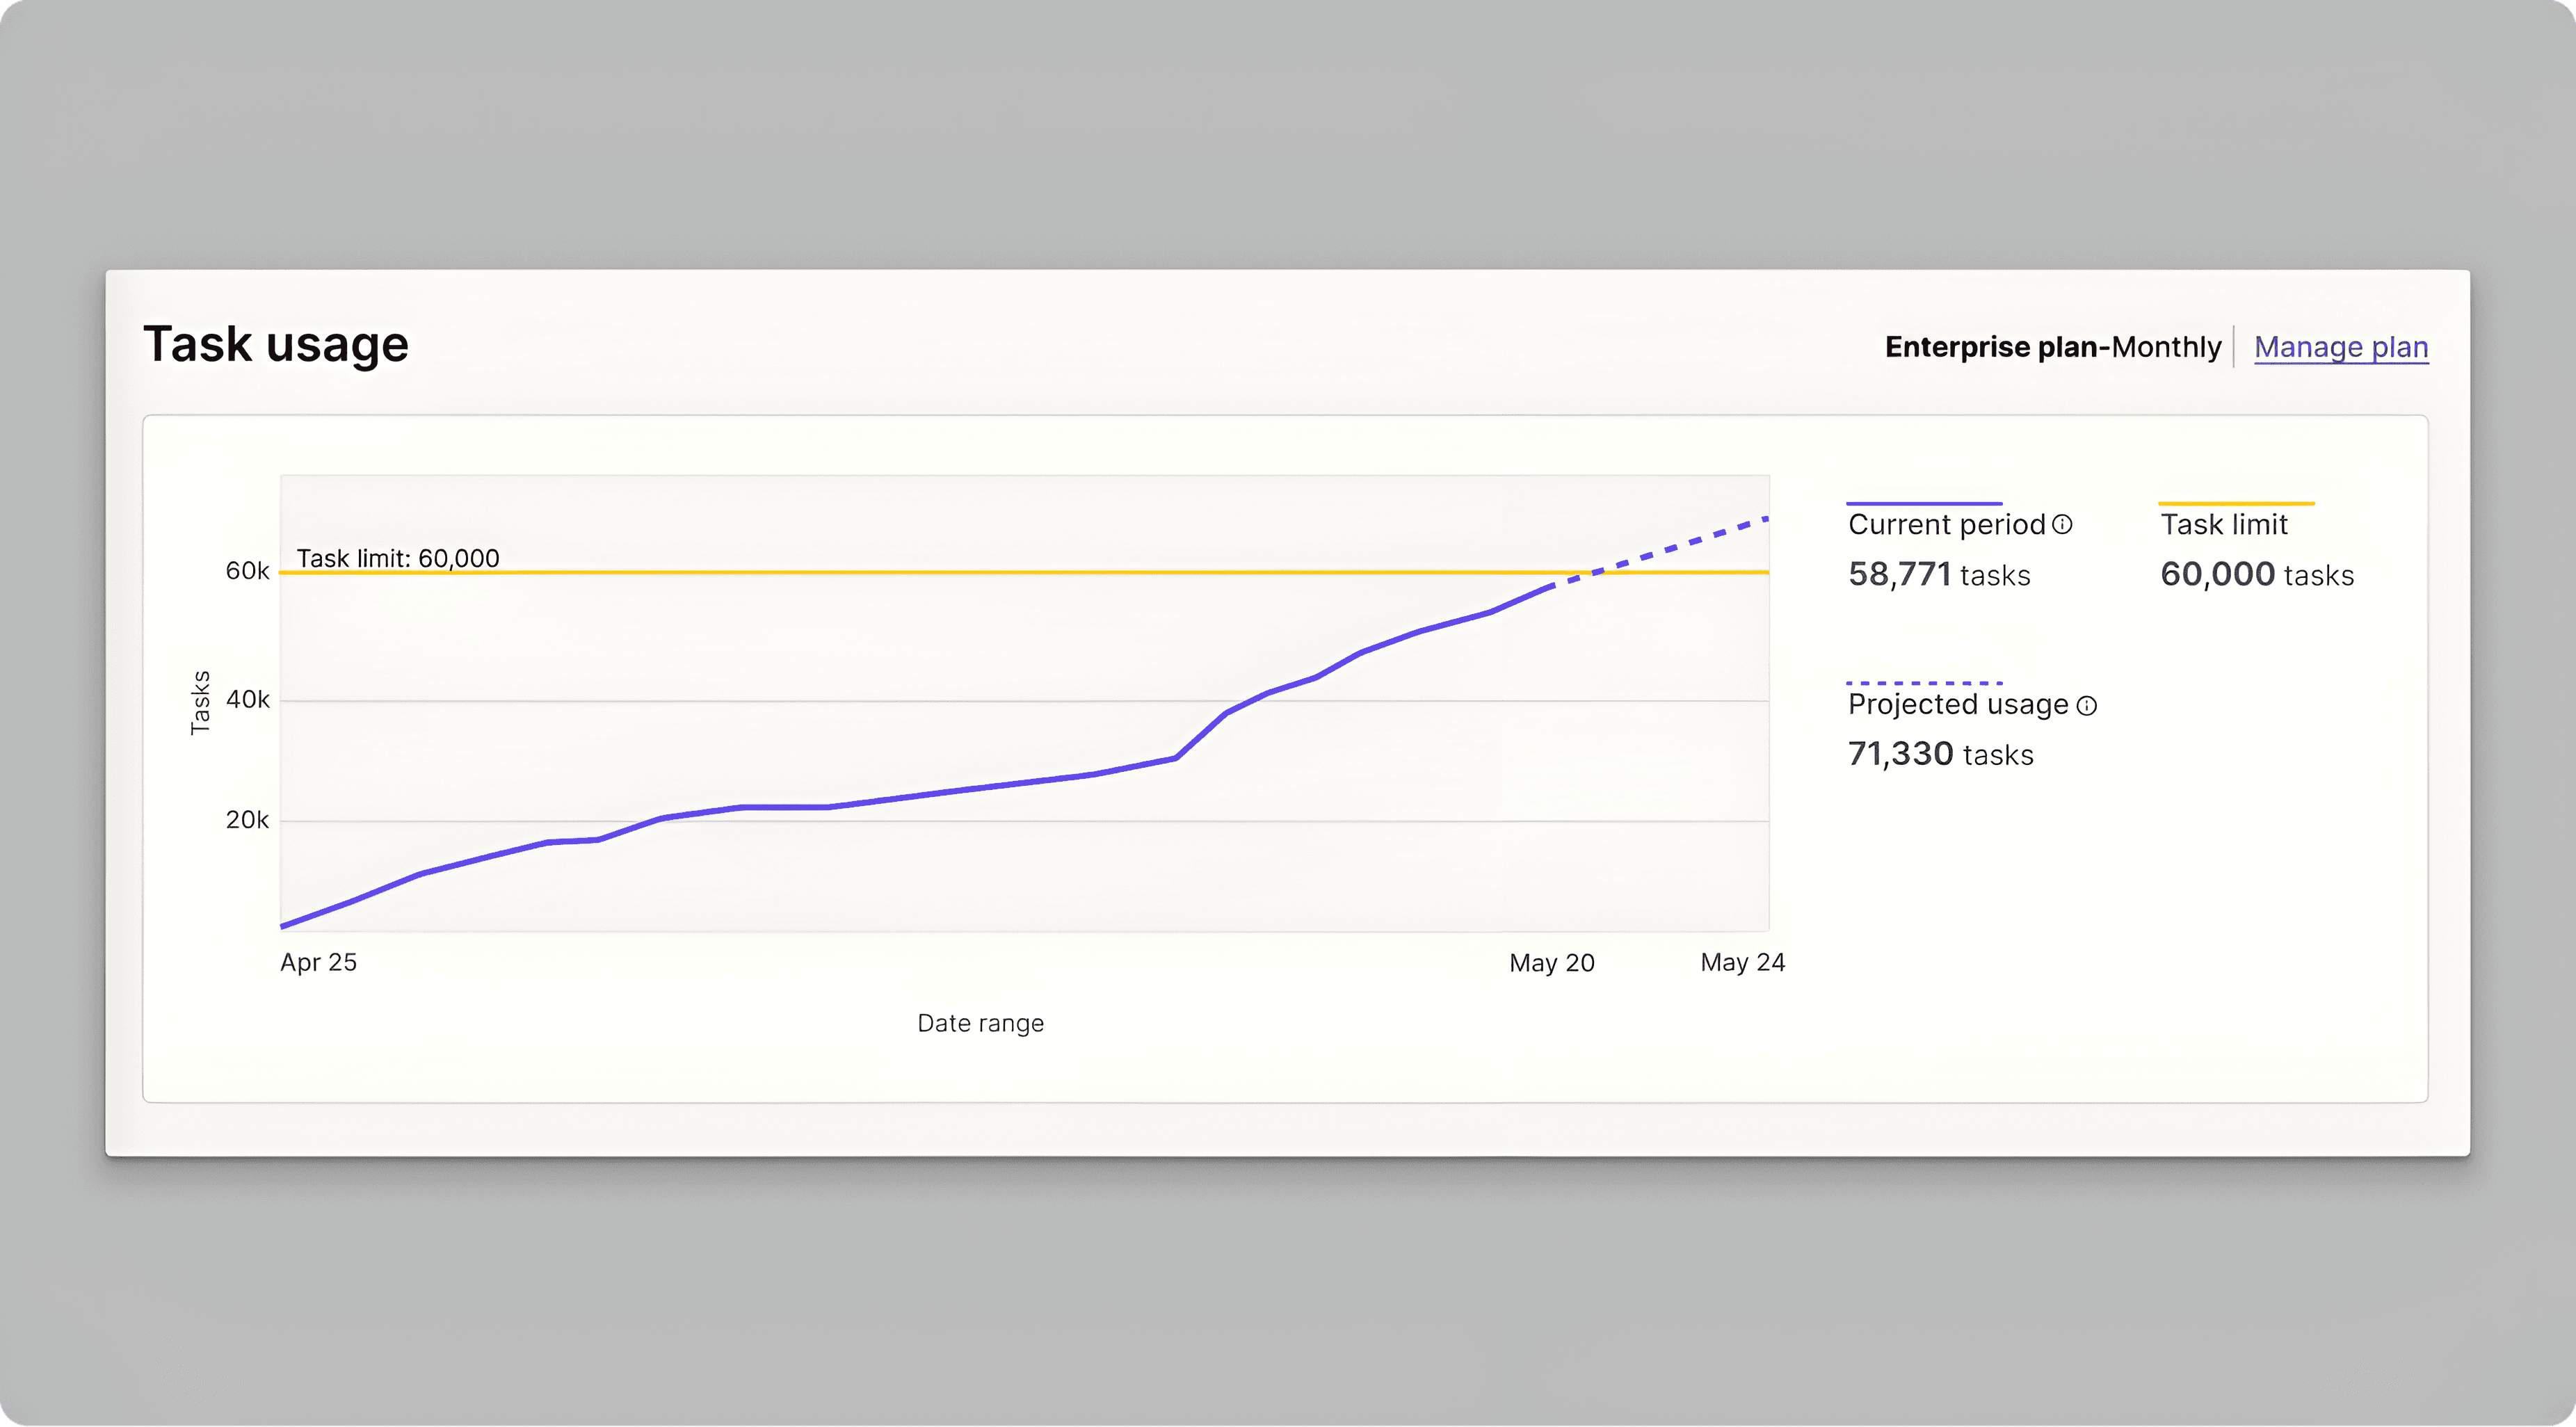Open the Manage plan link

(x=2340, y=347)
